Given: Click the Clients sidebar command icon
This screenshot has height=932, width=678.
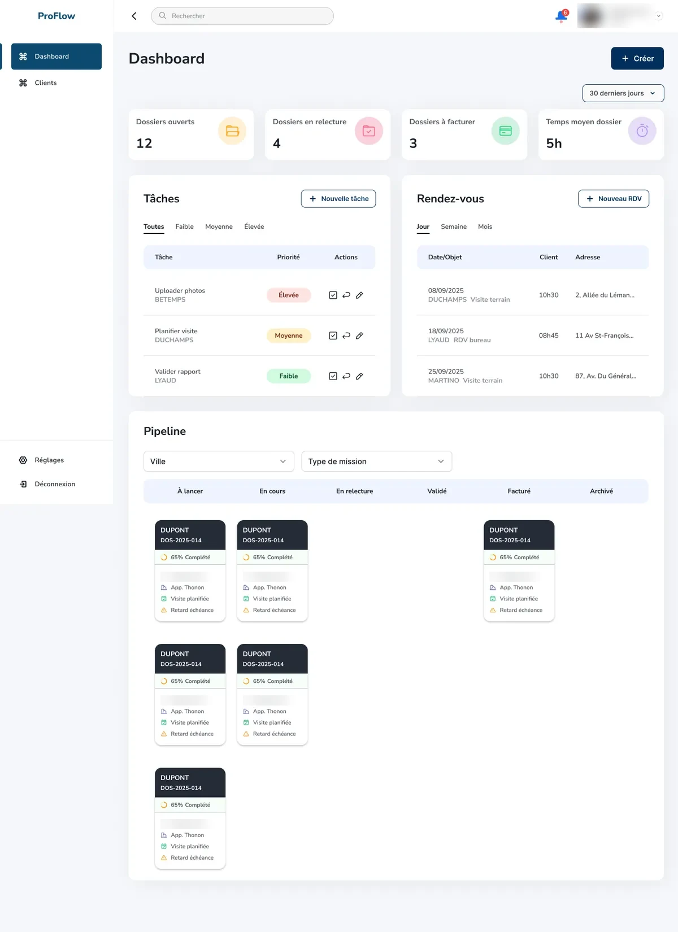Looking at the screenshot, I should coord(23,82).
